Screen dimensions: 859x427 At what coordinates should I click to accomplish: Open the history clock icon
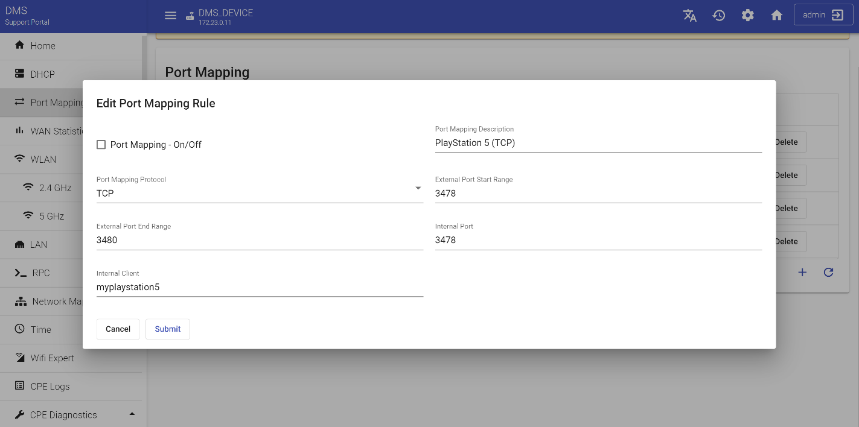click(718, 16)
